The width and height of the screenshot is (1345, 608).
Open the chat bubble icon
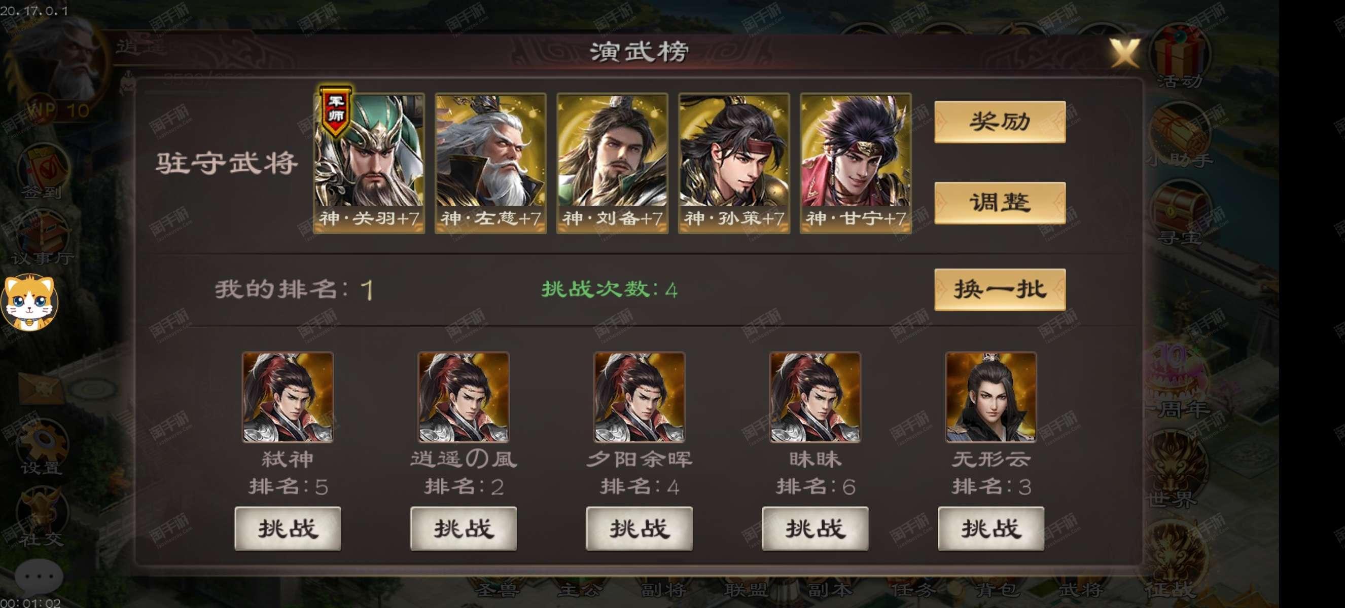pos(39,577)
